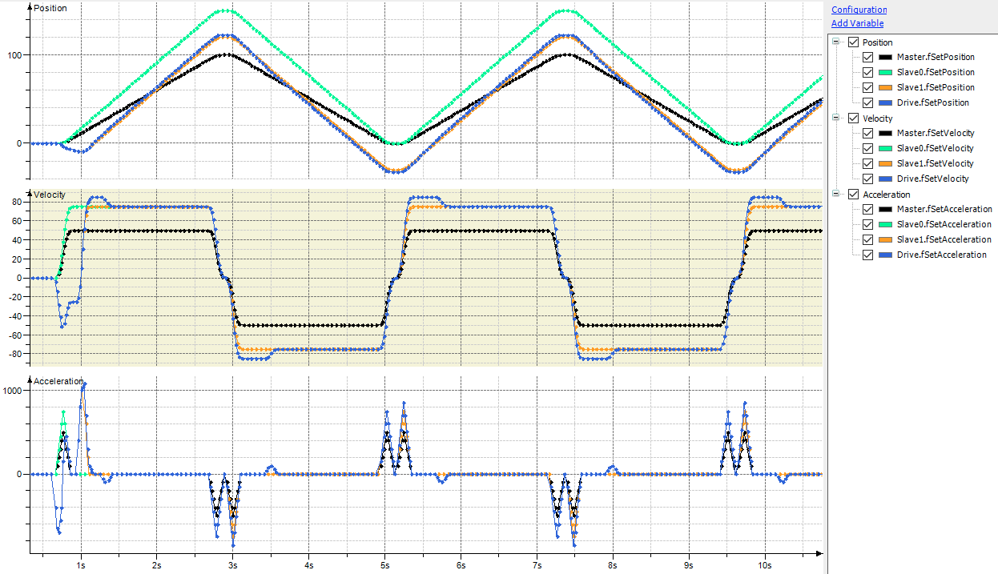Uncheck the Acceleration group checkbox
The height and width of the screenshot is (574, 998).
pos(853,195)
